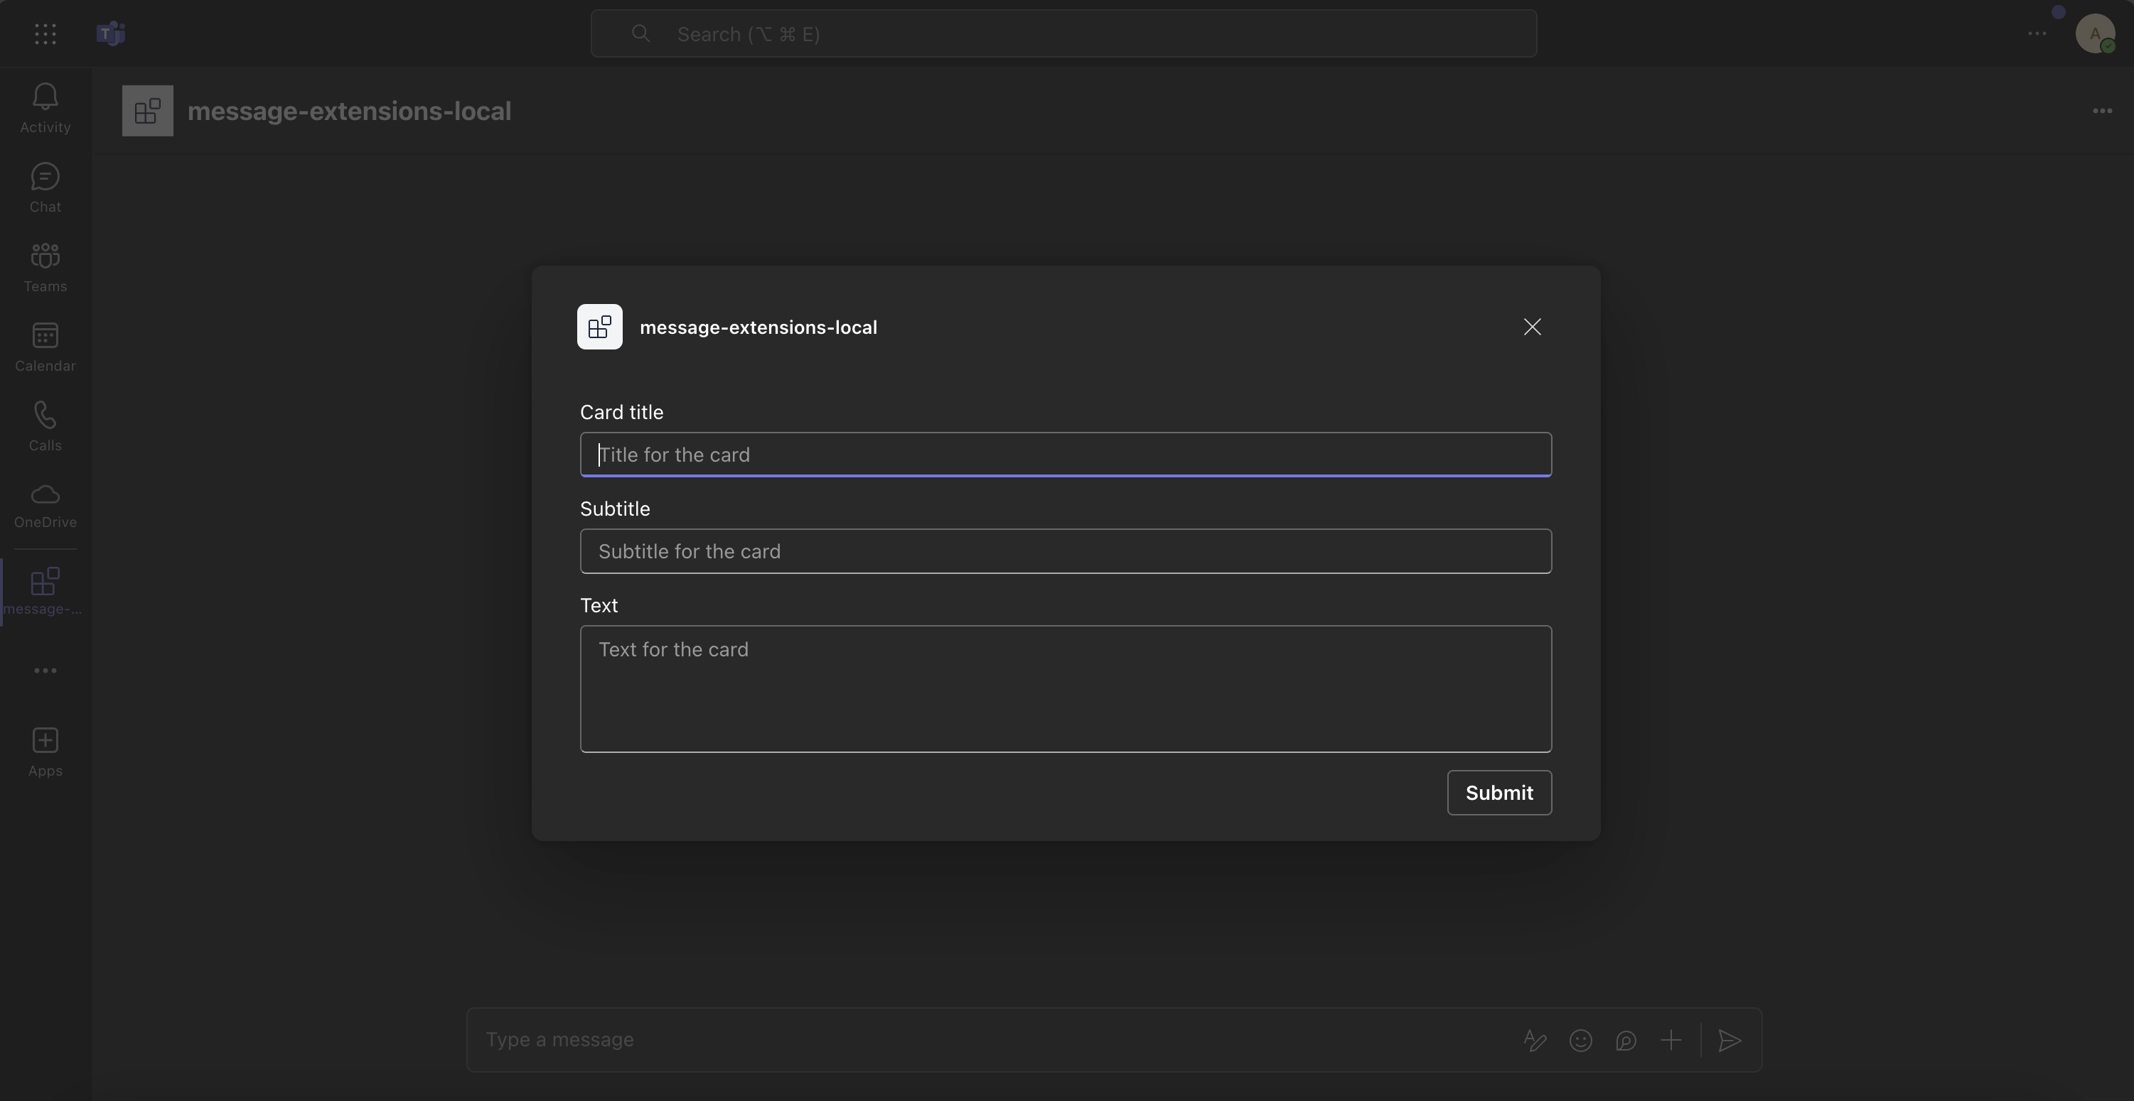Click the Submit button
This screenshot has height=1101, width=2134.
point(1498,792)
